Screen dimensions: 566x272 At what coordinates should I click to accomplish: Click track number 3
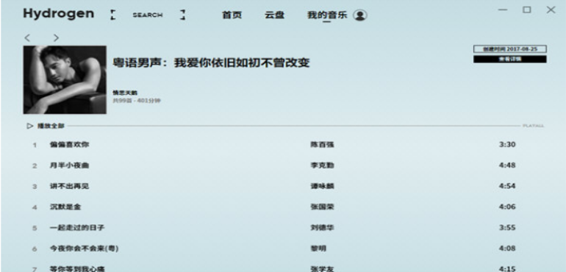tap(35, 187)
